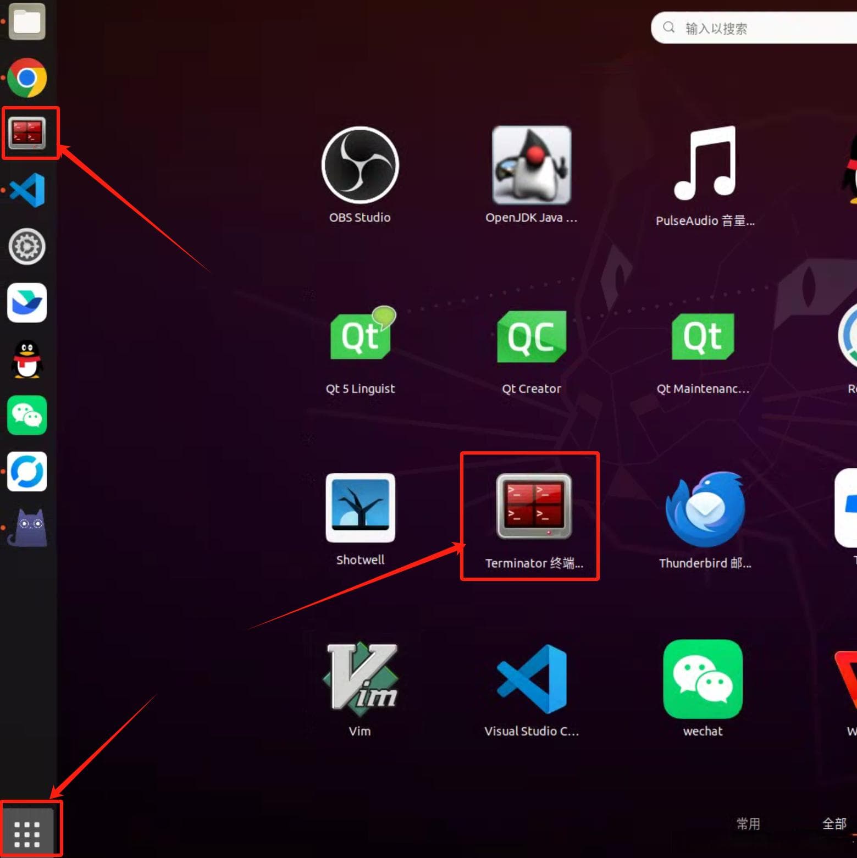
Task: Click the "Qt 5 Linguist" label text
Action: [360, 389]
